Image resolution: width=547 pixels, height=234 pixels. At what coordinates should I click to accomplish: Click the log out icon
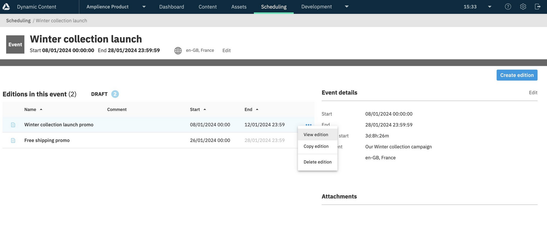pyautogui.click(x=538, y=7)
